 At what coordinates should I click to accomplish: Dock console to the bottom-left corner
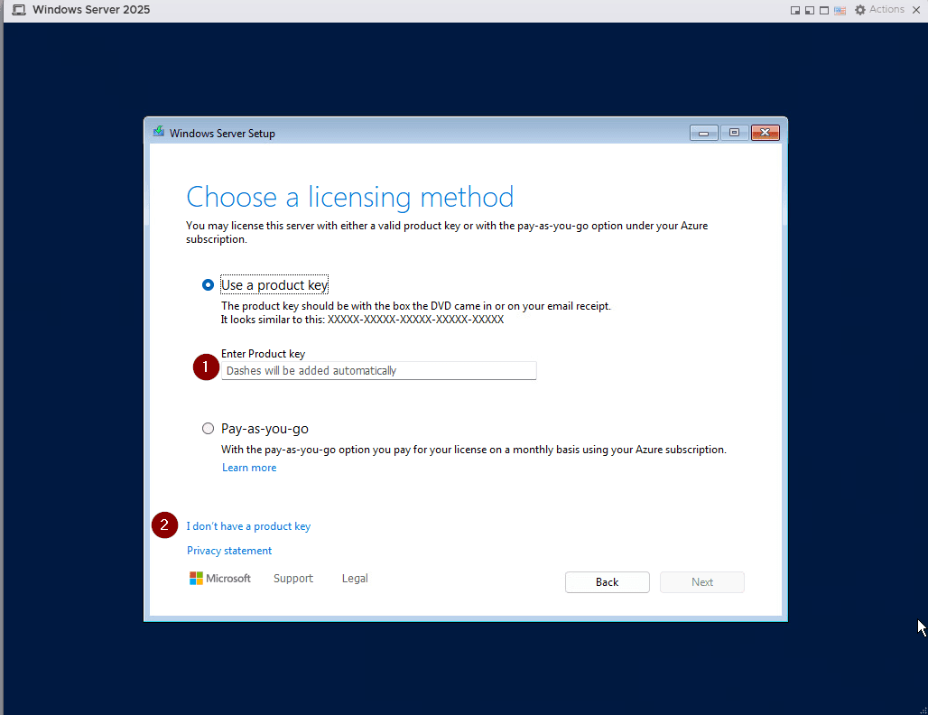tap(810, 10)
